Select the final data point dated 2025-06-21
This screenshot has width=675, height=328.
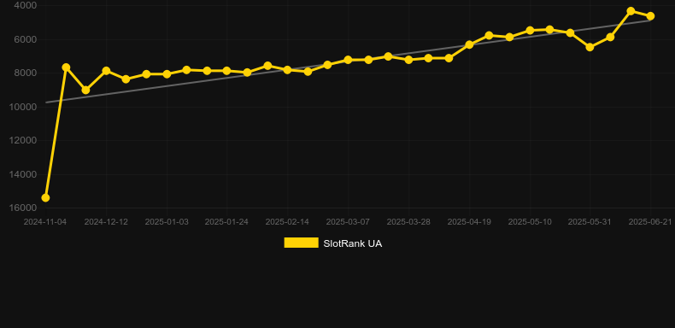pos(650,16)
